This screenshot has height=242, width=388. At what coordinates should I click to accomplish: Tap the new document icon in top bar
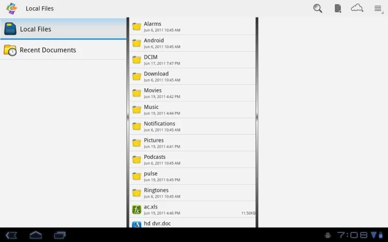[x=338, y=8]
